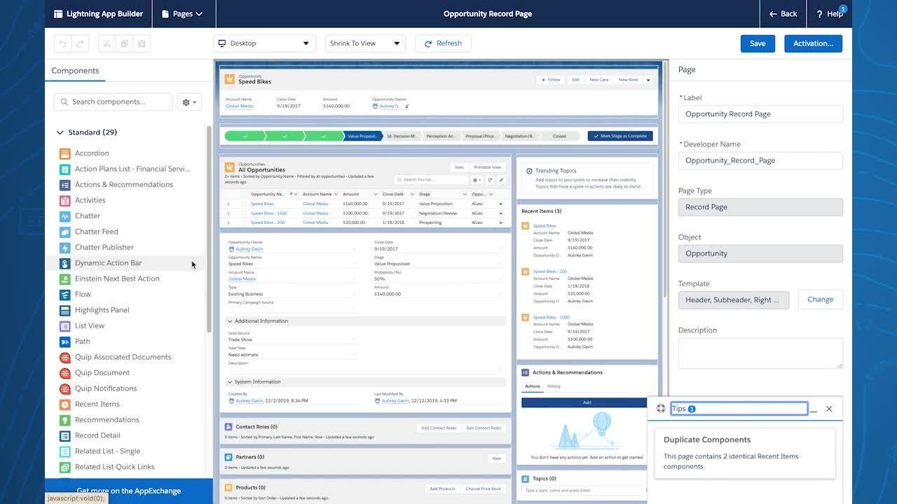Click the Activation button
Viewport: 897px width, 504px height.
point(813,43)
